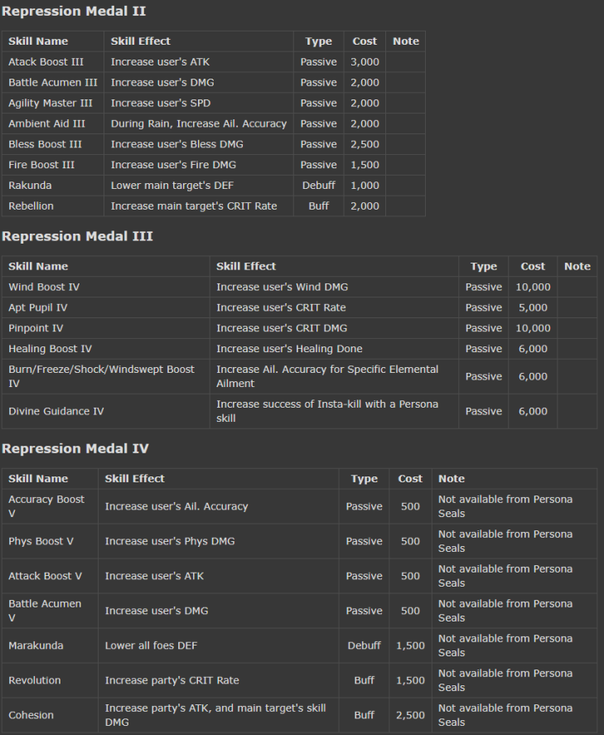Click the 500 cost of Phys Boost V

(410, 541)
